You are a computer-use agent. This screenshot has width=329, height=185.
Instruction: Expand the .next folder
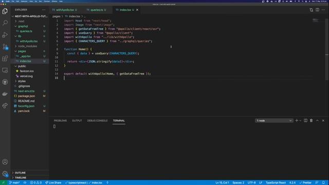(x=30, y=21)
